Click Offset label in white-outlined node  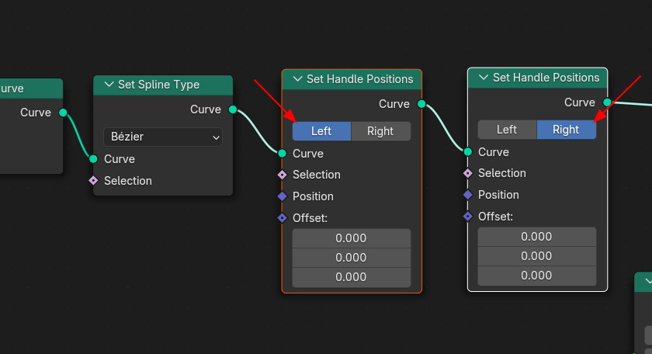pos(496,217)
